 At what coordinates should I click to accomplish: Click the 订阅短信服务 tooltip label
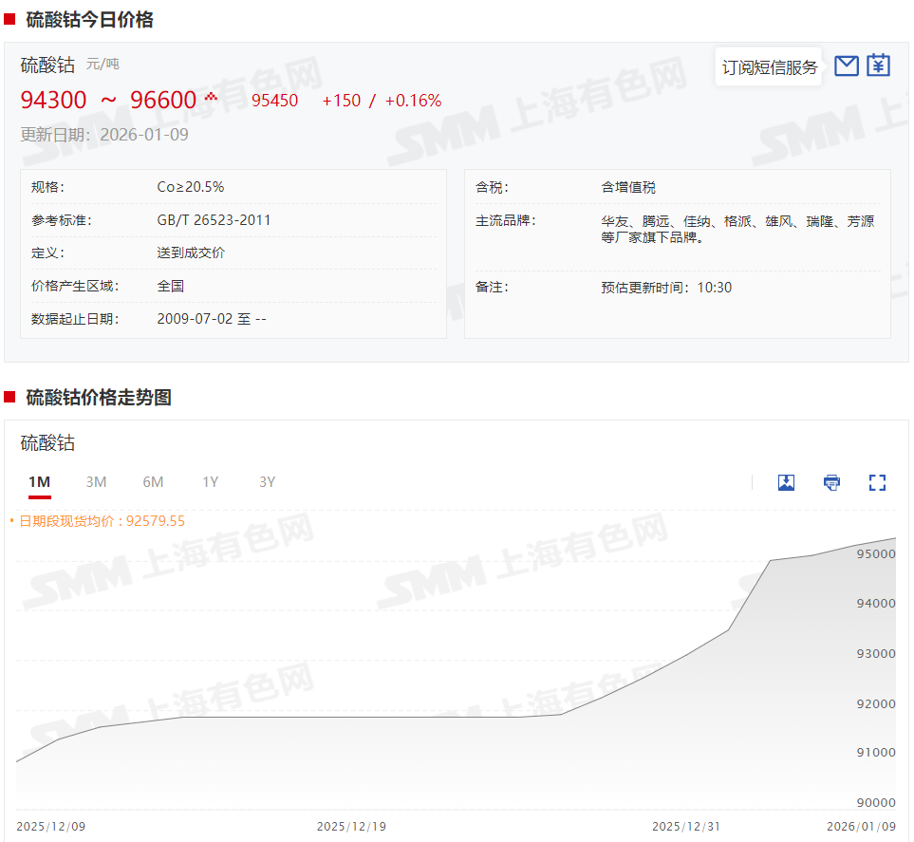769,67
